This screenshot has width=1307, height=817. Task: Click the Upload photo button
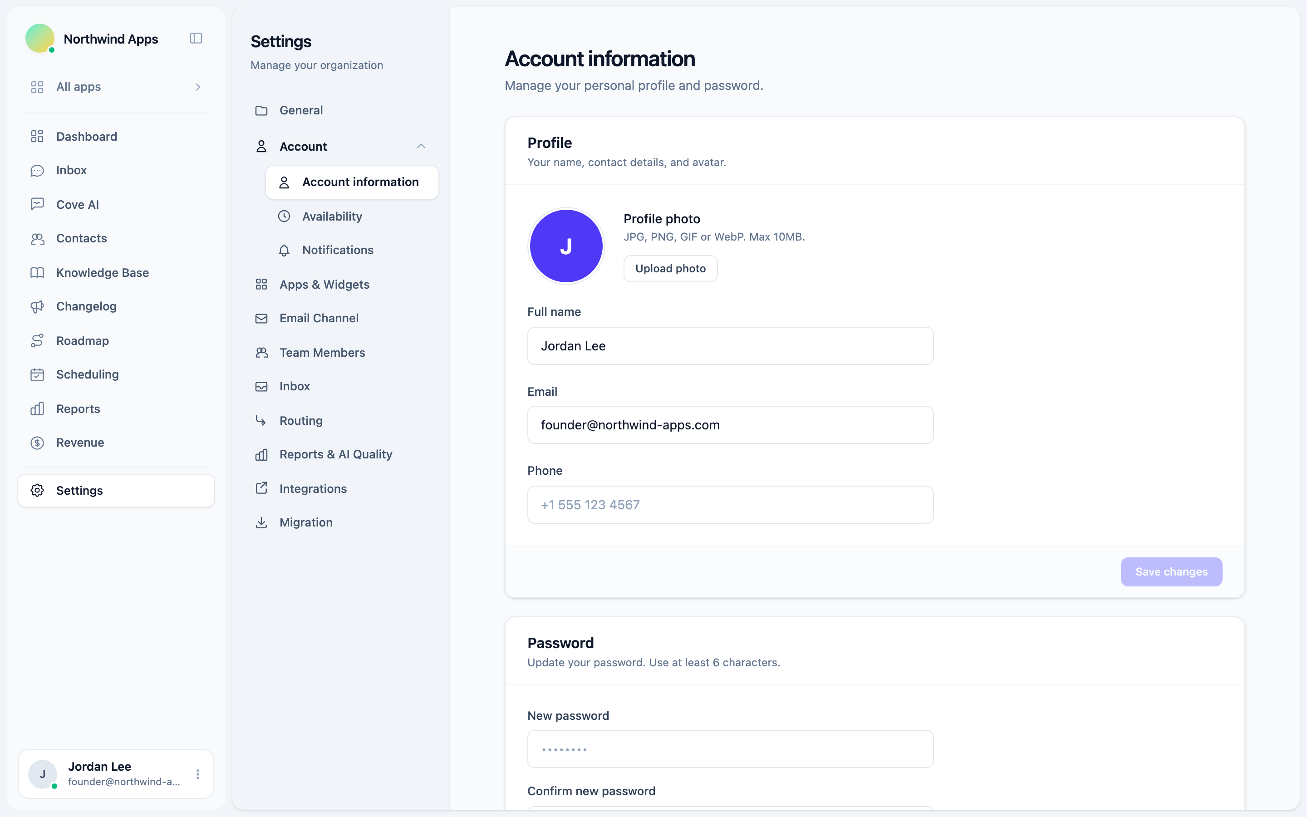(x=670, y=269)
